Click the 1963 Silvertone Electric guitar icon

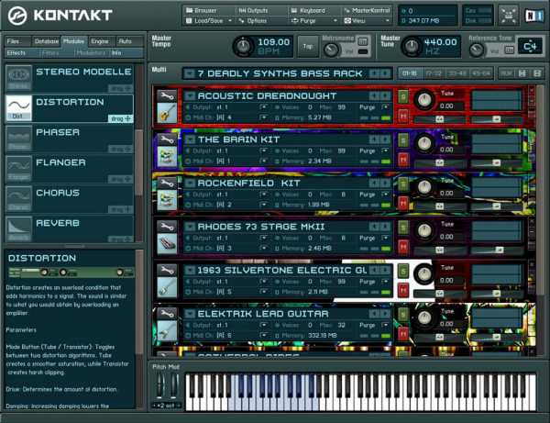click(x=167, y=287)
